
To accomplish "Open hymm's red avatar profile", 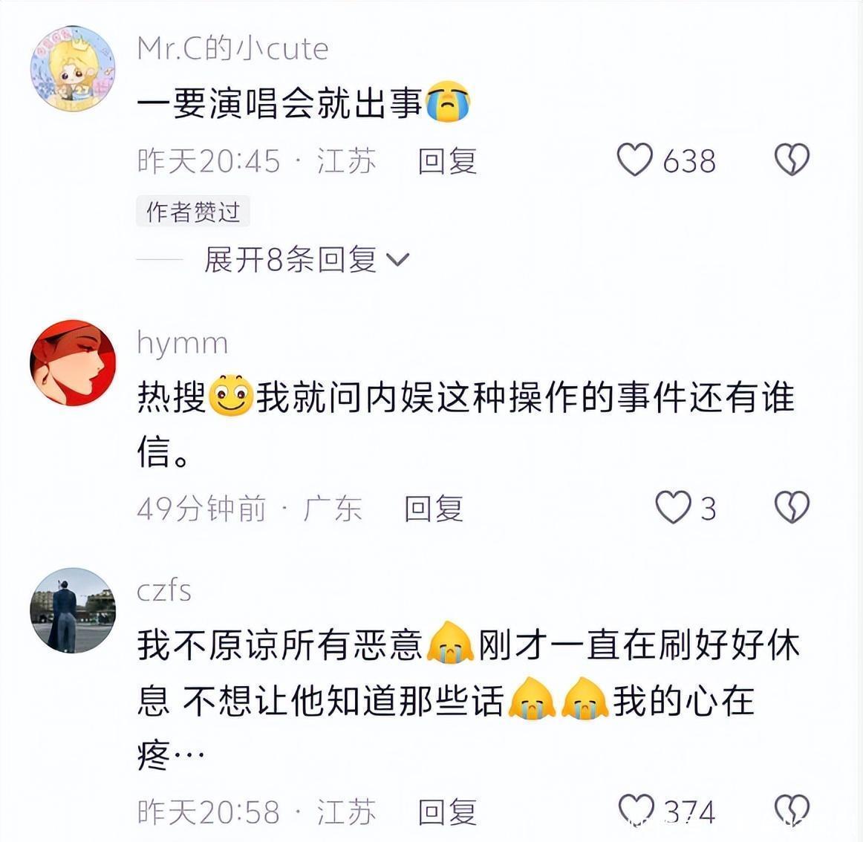I will click(x=73, y=362).
